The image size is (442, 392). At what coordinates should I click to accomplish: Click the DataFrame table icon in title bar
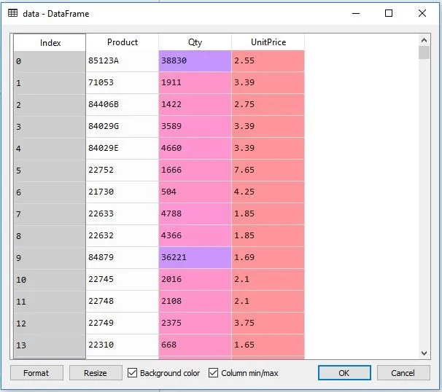[x=12, y=13]
